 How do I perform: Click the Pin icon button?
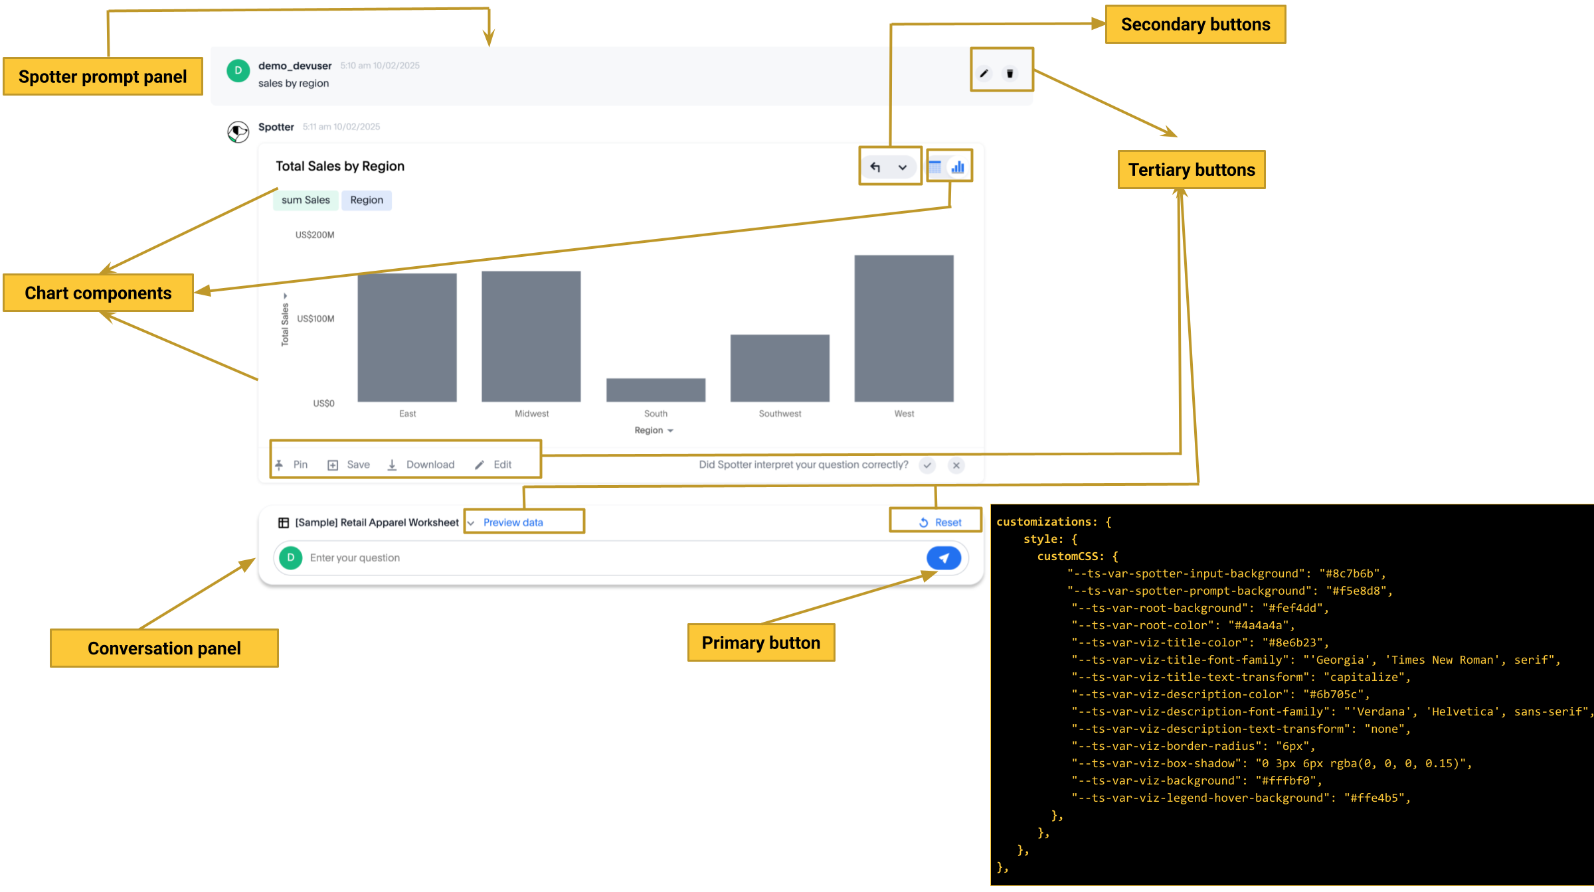click(280, 465)
